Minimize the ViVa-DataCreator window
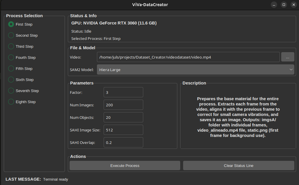 coord(273,5)
